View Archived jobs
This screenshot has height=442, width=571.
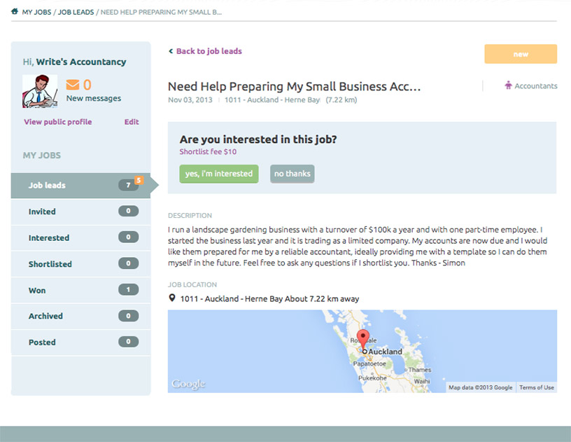tap(45, 316)
